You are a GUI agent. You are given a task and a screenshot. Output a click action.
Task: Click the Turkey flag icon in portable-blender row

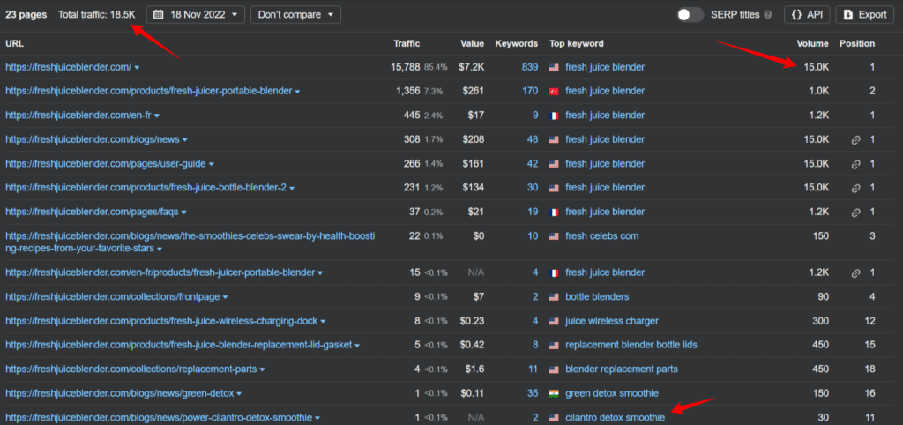tap(554, 92)
